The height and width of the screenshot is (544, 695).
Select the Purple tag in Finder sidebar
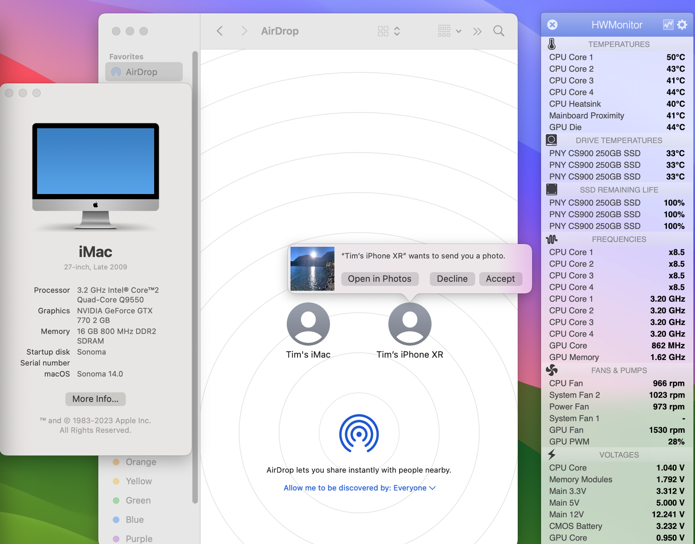click(x=132, y=539)
